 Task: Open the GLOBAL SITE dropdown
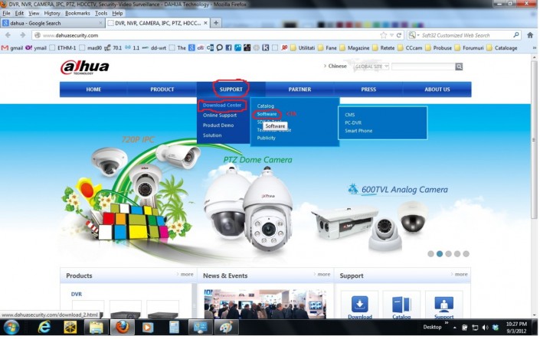(x=370, y=67)
